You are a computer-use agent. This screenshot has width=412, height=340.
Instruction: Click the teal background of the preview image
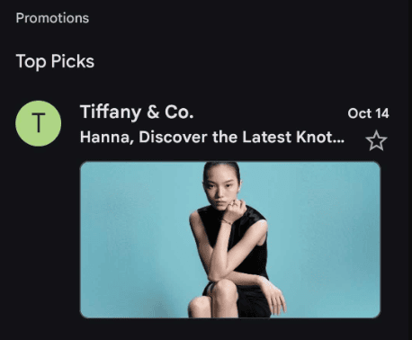point(324,240)
